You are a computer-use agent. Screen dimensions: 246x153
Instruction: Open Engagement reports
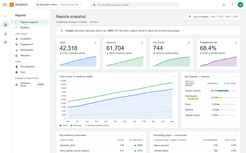(27, 44)
